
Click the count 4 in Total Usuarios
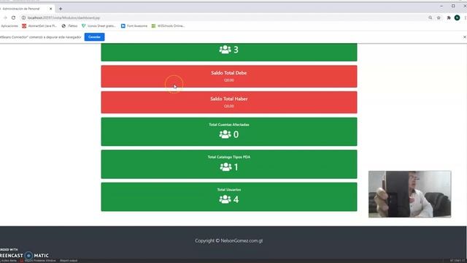point(236,199)
